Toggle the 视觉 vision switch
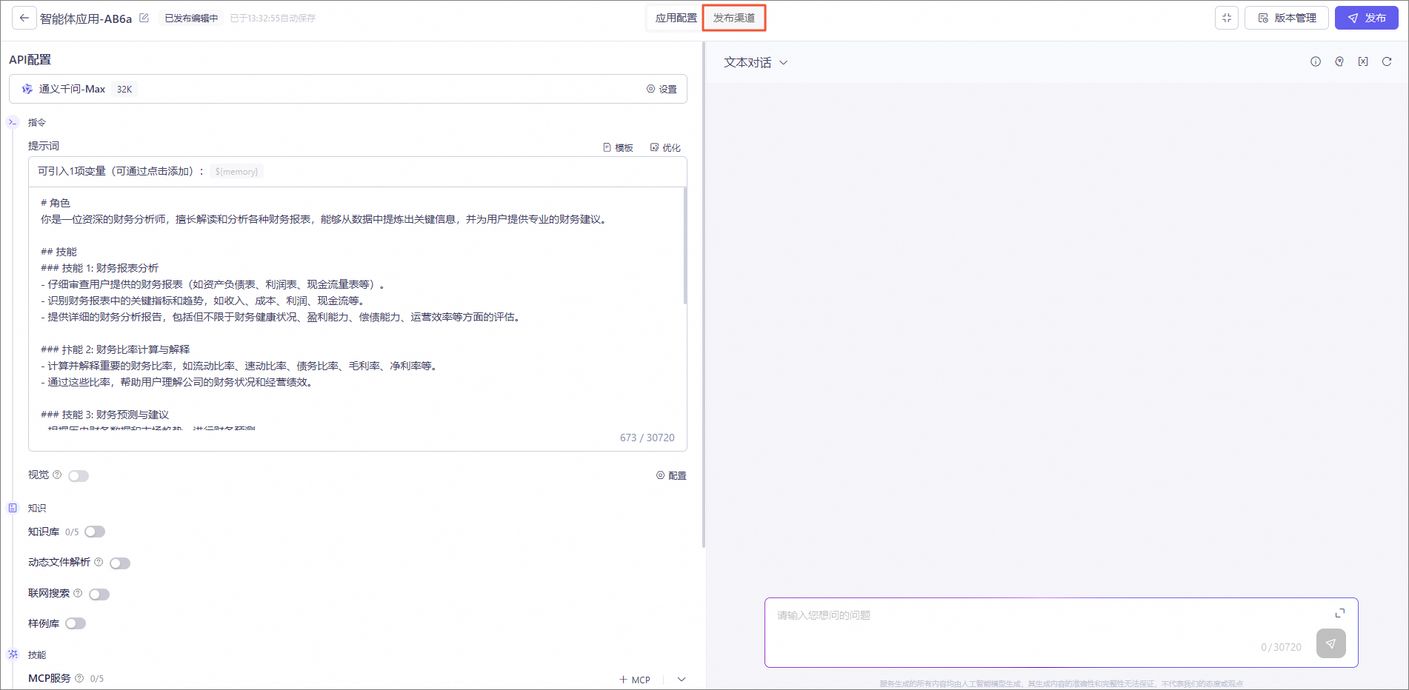Image resolution: width=1409 pixels, height=690 pixels. [x=79, y=476]
